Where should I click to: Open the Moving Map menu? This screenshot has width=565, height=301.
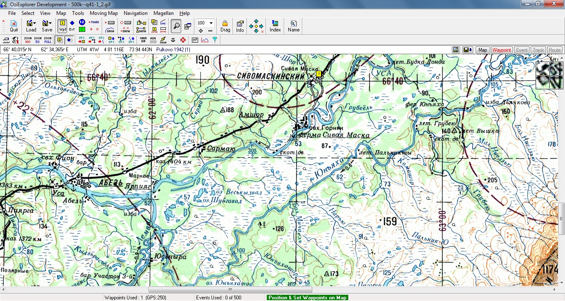(x=104, y=13)
